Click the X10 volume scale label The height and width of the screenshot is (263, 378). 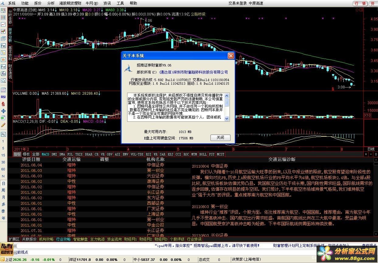tap(367, 115)
